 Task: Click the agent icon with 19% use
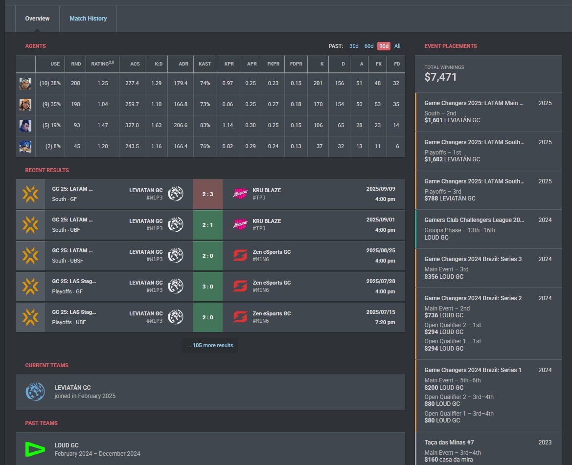25,125
